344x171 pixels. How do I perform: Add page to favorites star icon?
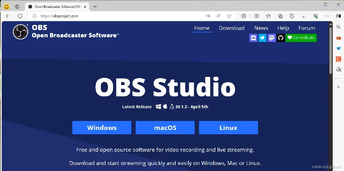point(229,16)
